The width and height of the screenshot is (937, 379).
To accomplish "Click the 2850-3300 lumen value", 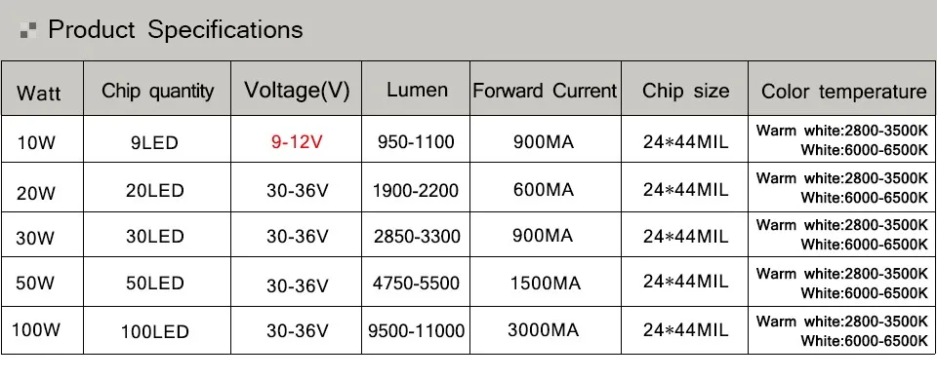I will point(417,237).
